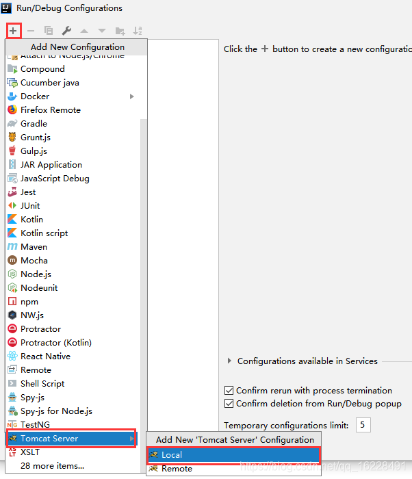Click the Jest icon

click(12, 192)
